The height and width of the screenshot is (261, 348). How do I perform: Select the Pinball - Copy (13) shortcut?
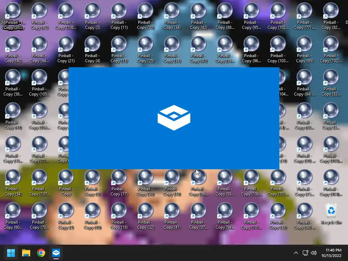coord(119,50)
